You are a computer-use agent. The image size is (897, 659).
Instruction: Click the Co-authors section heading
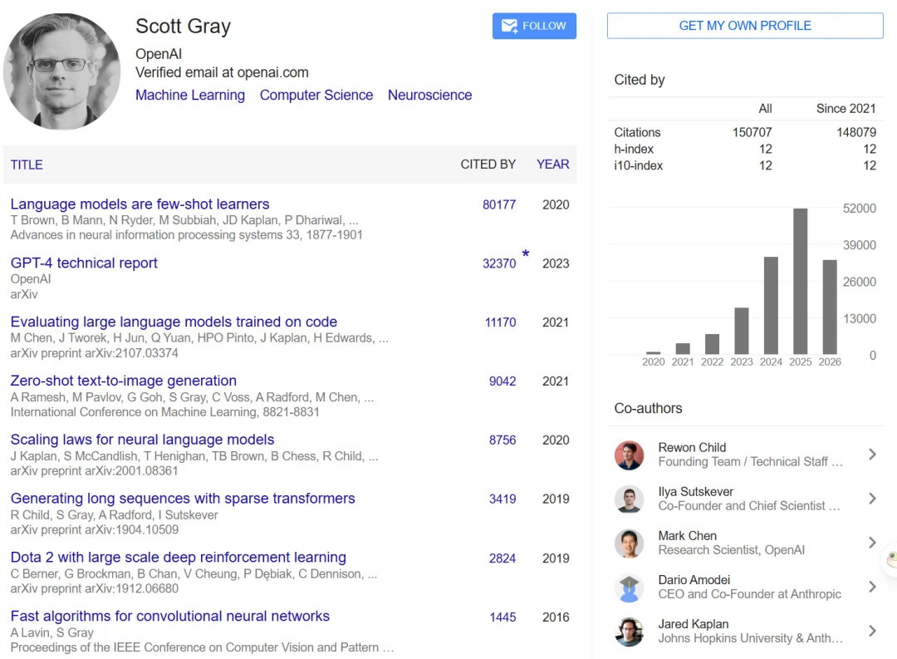648,408
